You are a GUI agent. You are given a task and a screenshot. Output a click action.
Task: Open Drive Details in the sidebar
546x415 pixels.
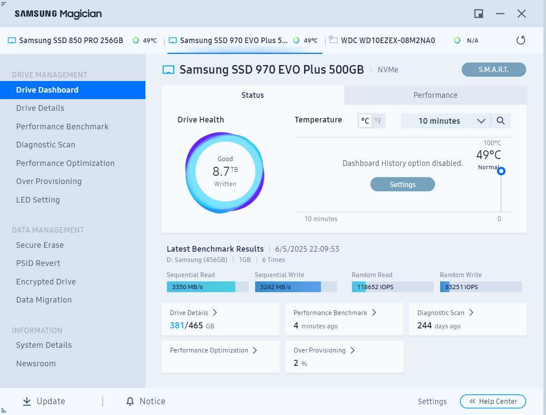click(40, 108)
